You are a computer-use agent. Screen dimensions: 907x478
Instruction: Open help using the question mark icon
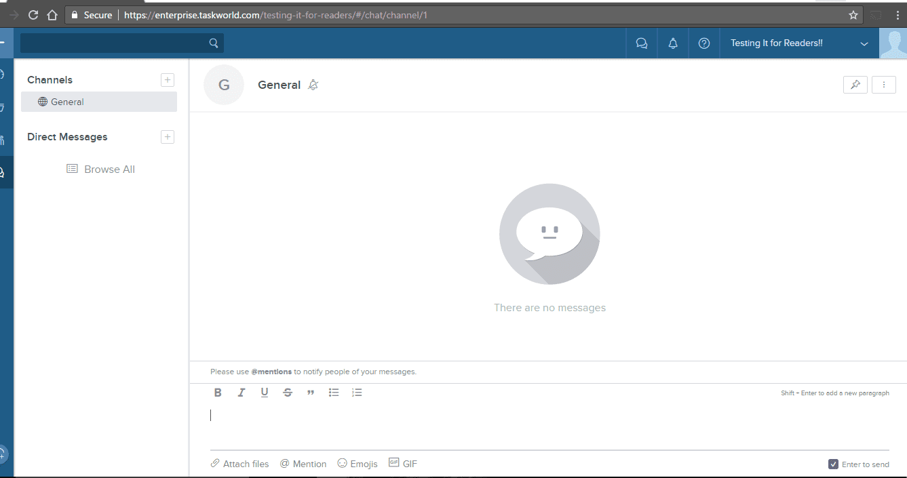[x=703, y=43]
